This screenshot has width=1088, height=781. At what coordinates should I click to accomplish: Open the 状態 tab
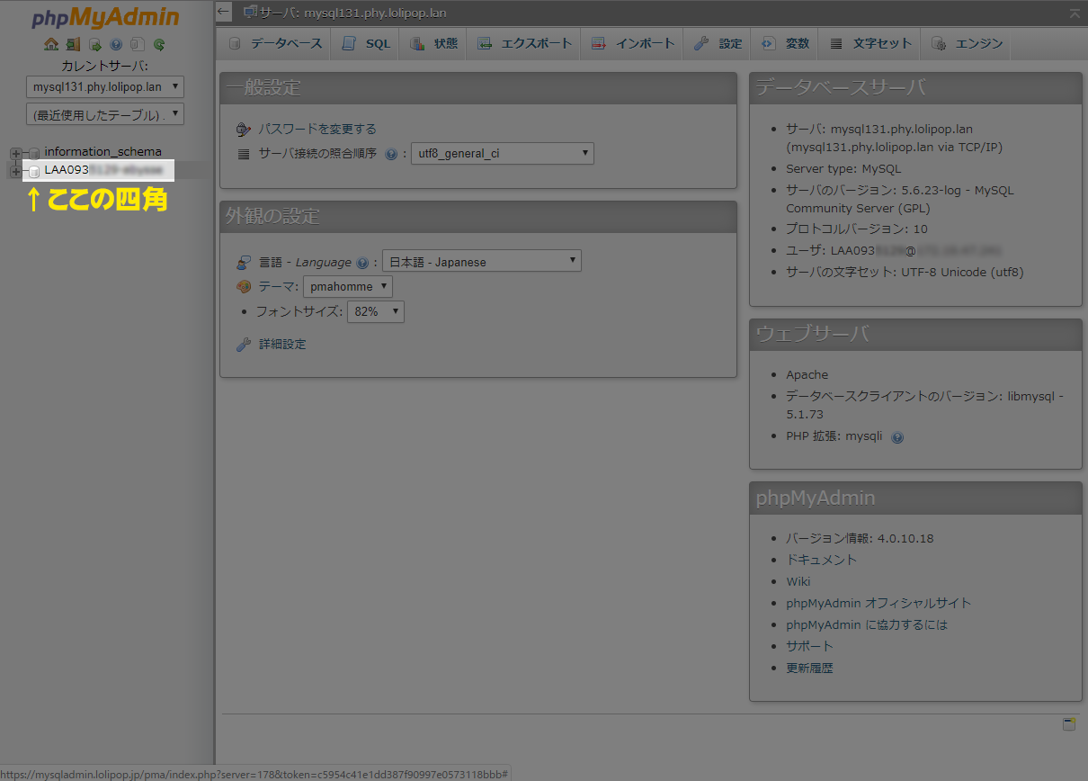[x=433, y=43]
